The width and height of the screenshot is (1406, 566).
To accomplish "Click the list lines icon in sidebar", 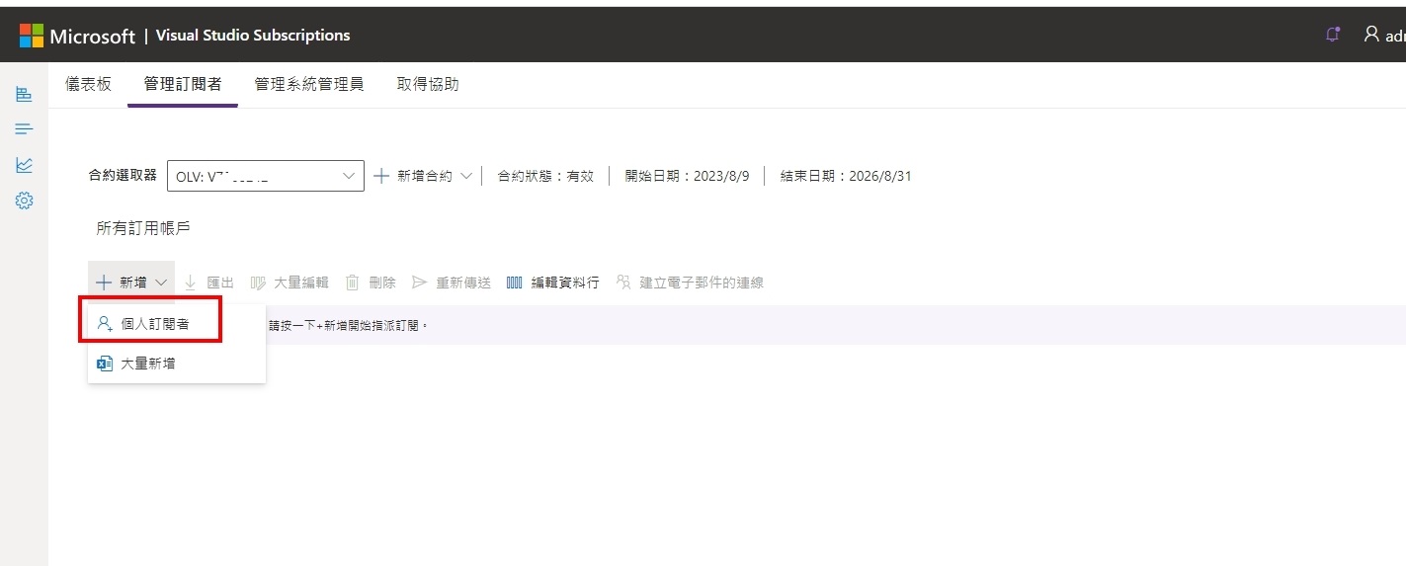I will (24, 129).
